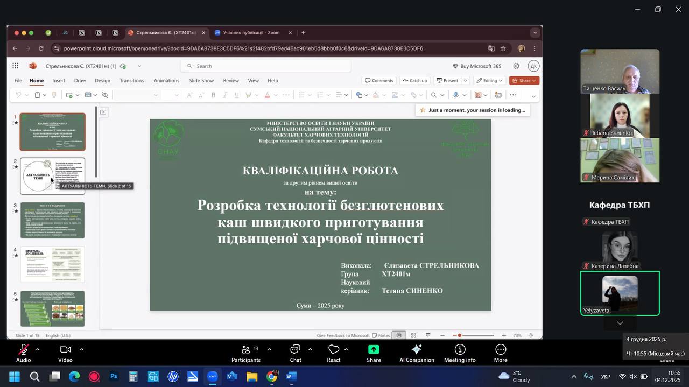Open the dropdown arrow next to Present
689x387 pixels.
[466, 81]
